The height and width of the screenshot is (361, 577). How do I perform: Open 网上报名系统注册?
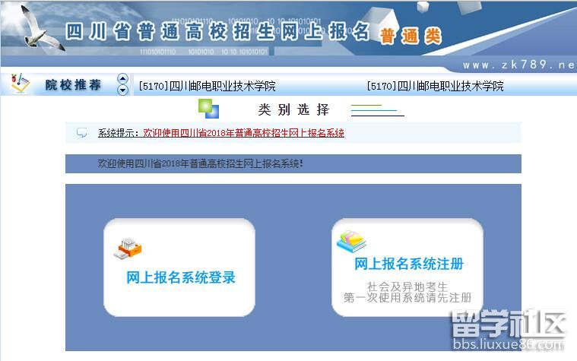409,264
